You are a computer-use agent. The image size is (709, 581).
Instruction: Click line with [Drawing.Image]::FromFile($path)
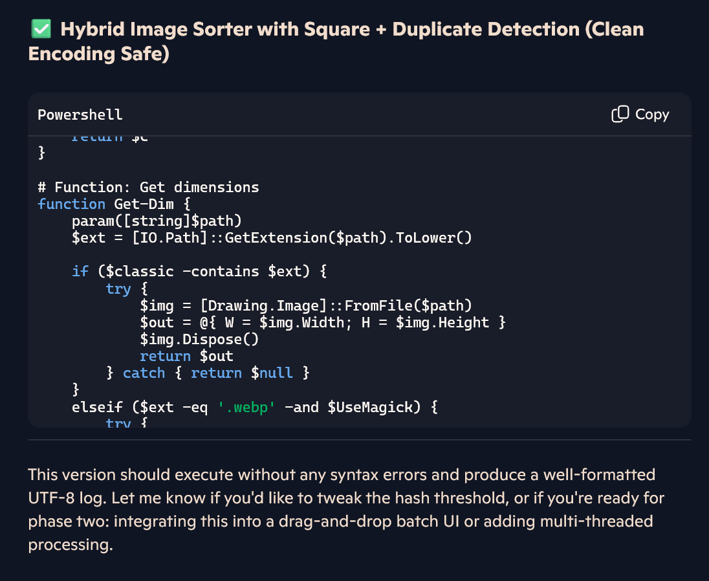[x=306, y=305]
